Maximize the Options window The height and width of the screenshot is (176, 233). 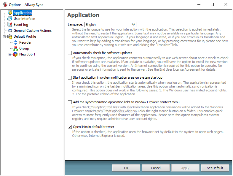coord(212,5)
